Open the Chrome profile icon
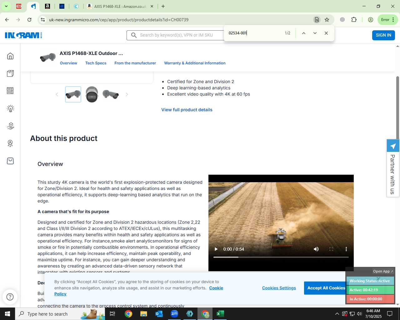The width and height of the screenshot is (400, 320). tap(371, 20)
